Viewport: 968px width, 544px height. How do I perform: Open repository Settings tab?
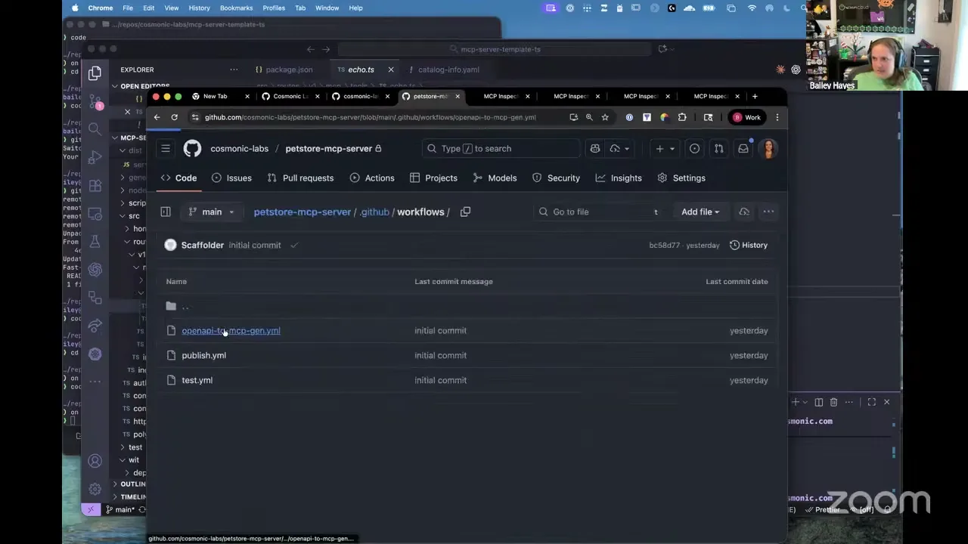(681, 178)
